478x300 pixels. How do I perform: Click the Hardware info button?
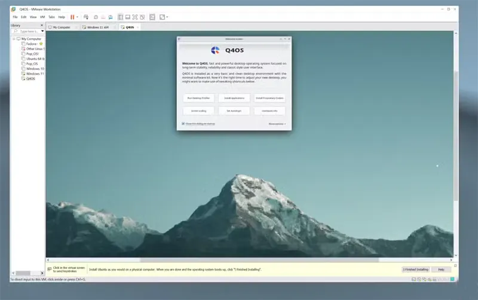click(x=269, y=111)
